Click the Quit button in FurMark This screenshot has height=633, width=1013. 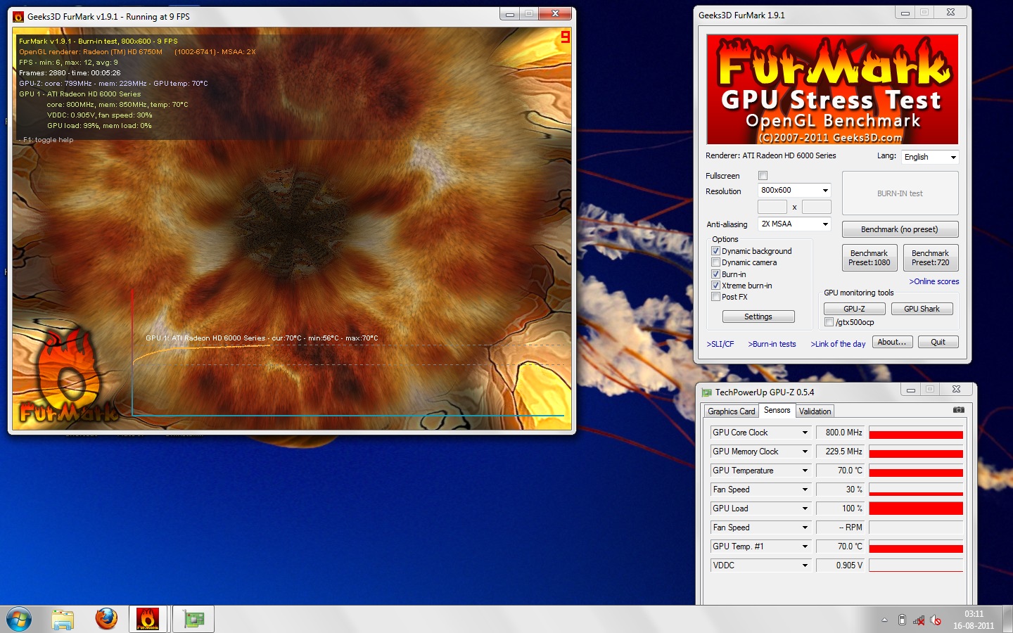938,342
